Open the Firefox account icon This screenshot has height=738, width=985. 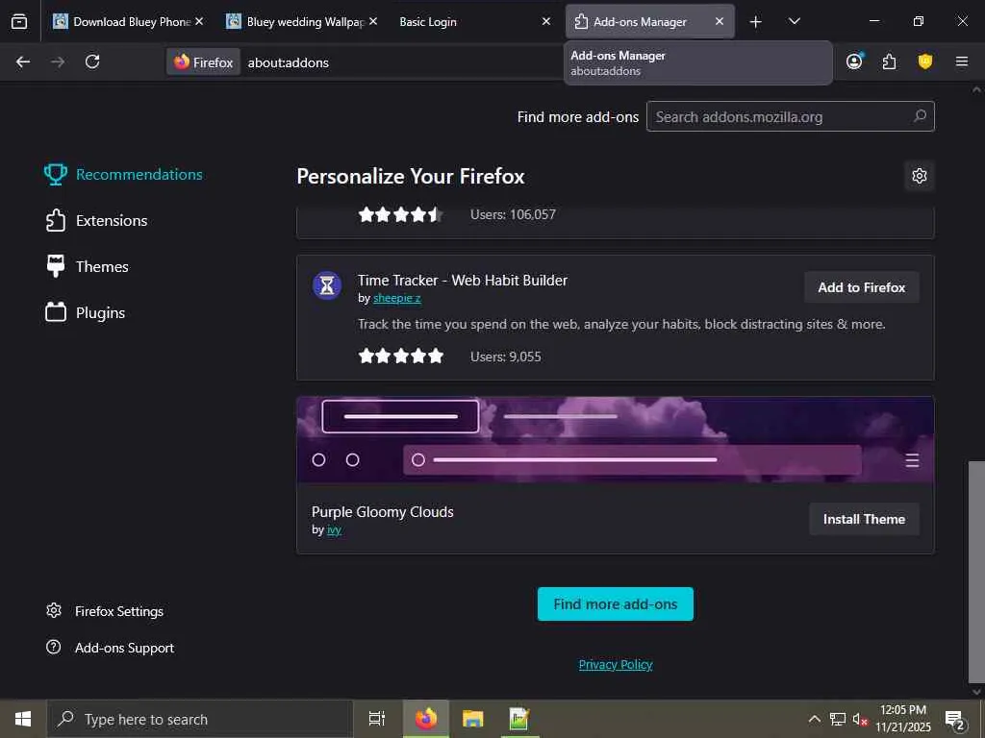coord(854,61)
